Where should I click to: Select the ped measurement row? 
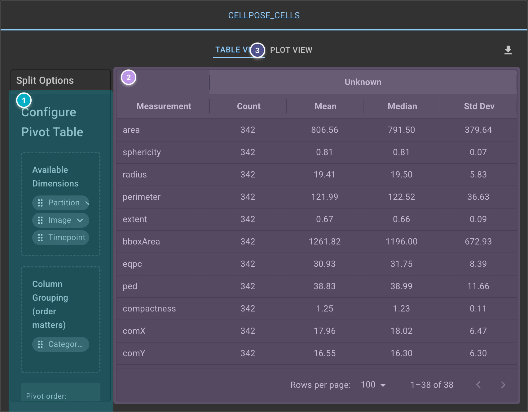(x=317, y=286)
